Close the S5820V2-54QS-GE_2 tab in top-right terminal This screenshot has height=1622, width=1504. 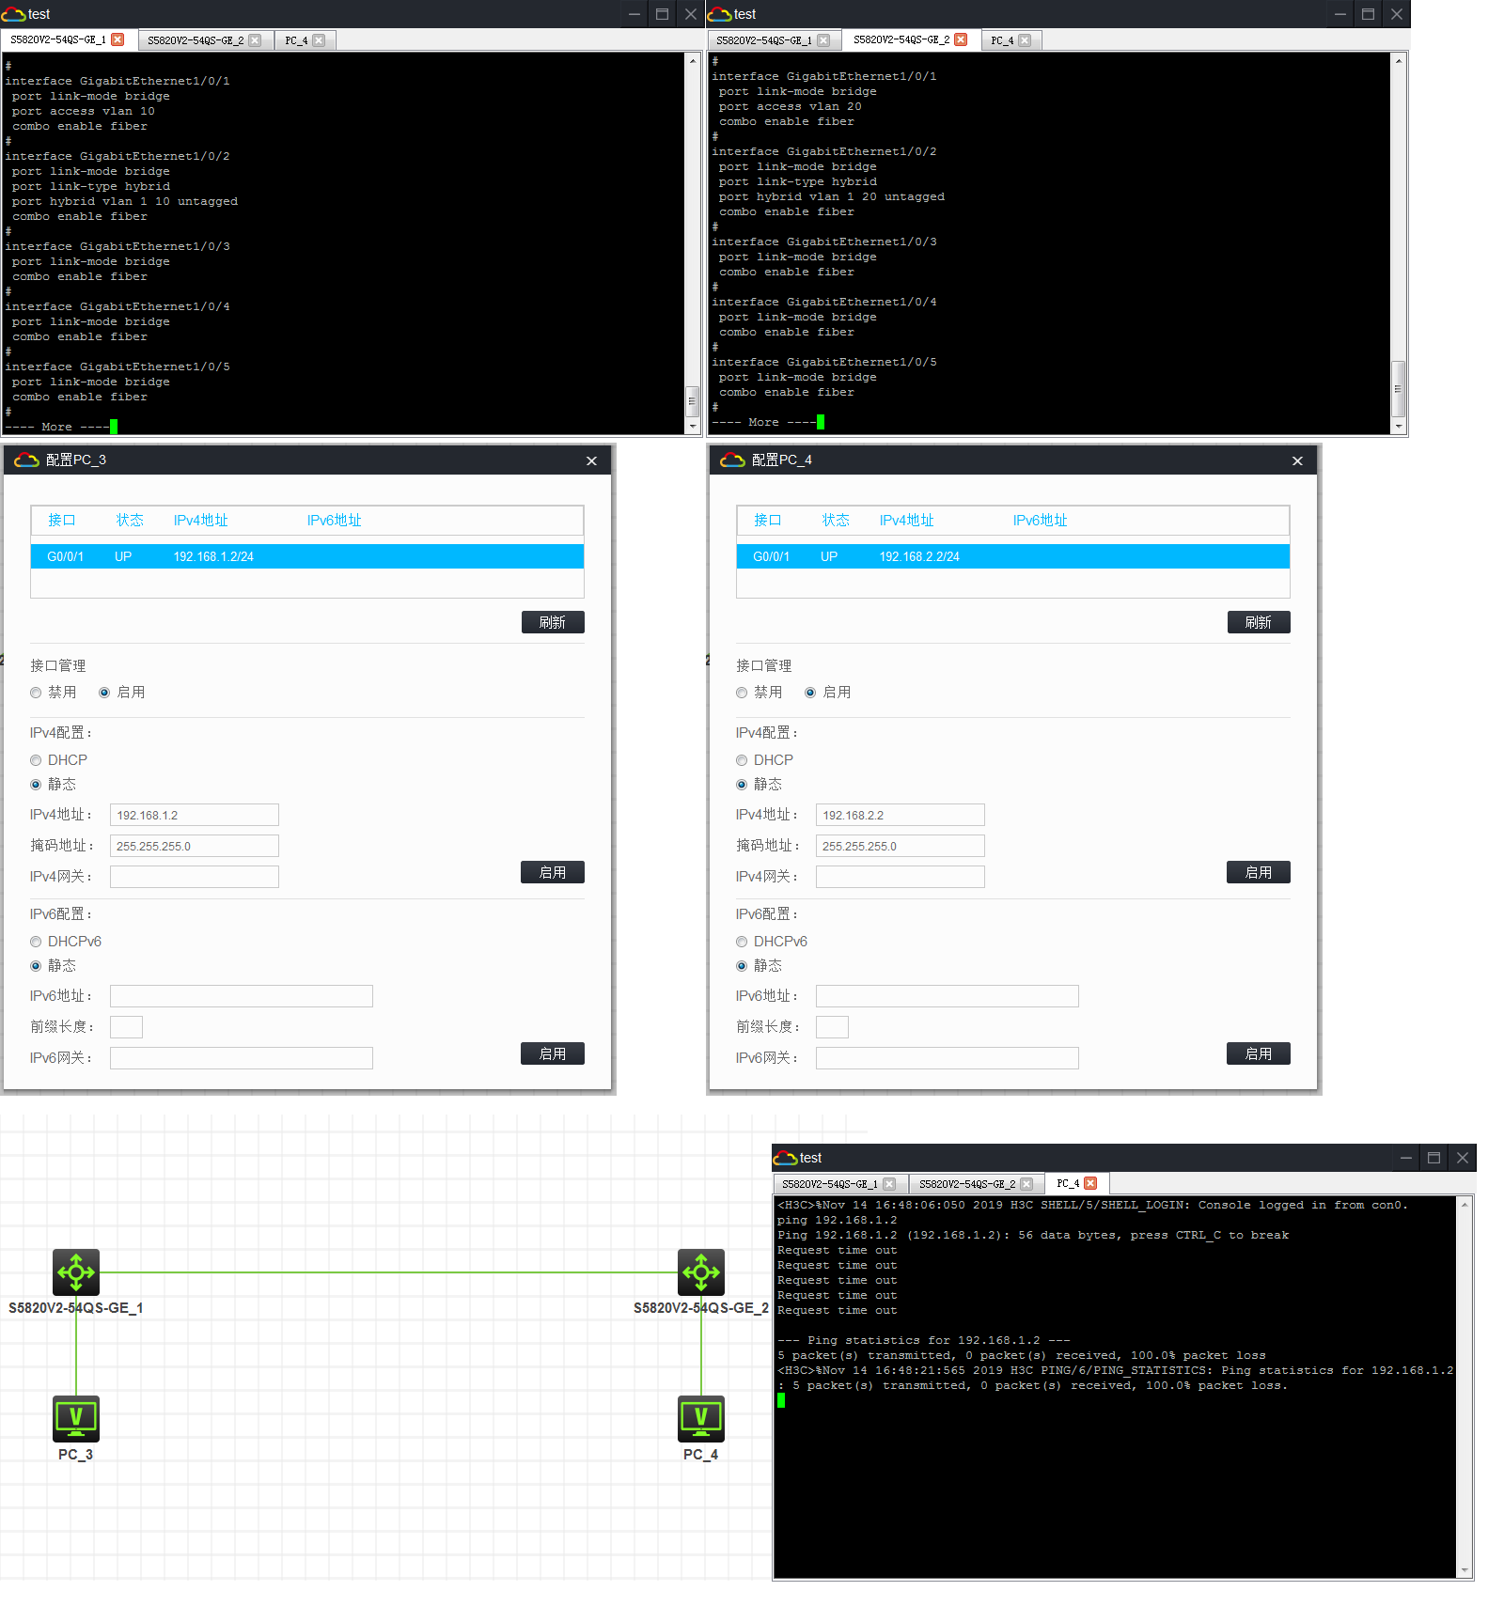(x=961, y=39)
